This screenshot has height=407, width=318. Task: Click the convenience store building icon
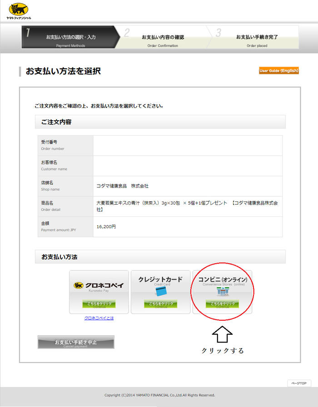point(223,291)
